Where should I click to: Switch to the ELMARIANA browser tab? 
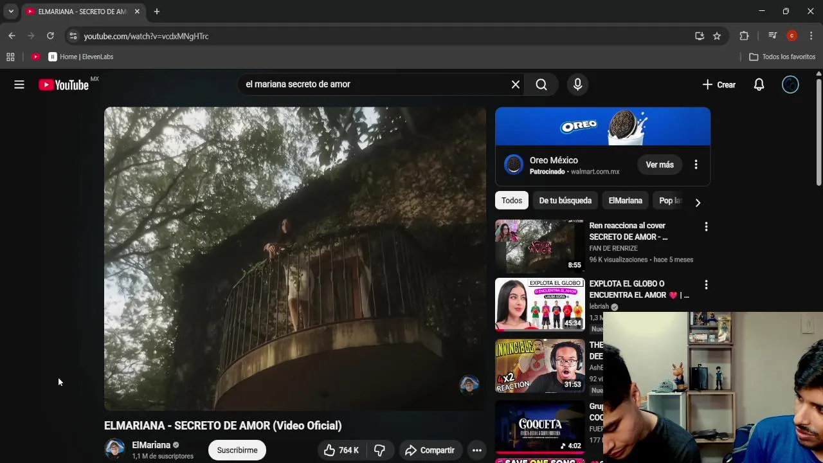pyautogui.click(x=83, y=12)
